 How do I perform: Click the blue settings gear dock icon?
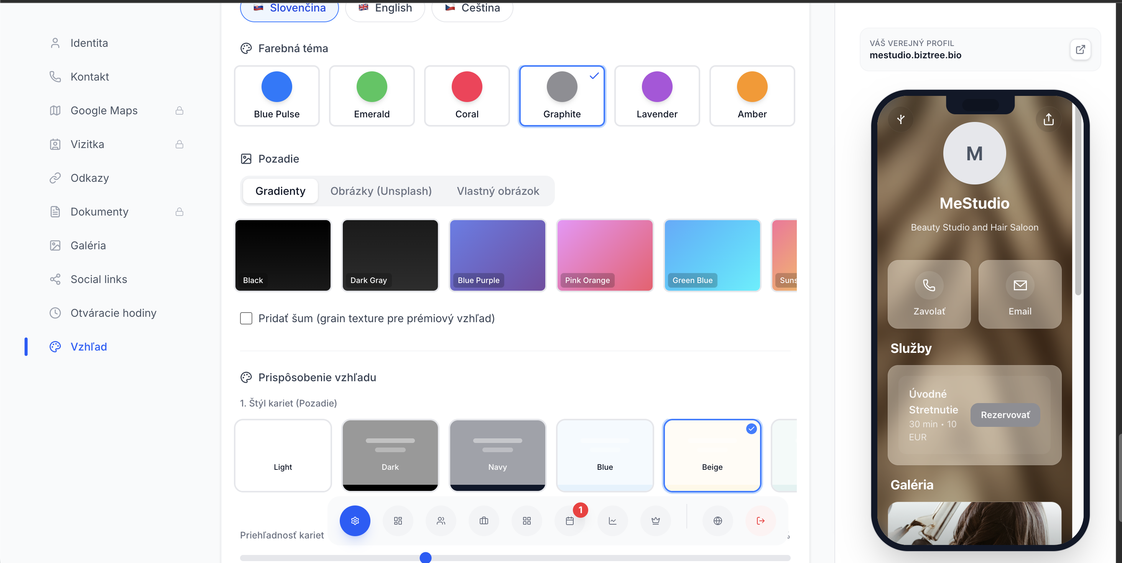tap(355, 520)
